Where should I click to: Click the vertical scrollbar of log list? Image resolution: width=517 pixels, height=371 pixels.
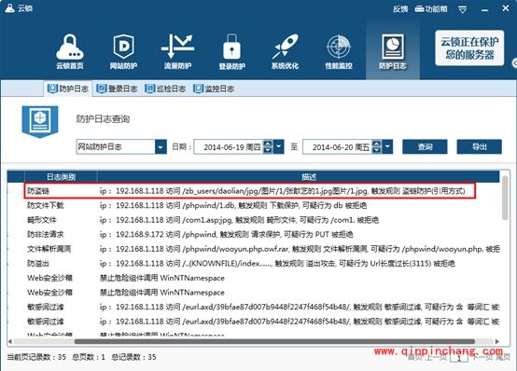pyautogui.click(x=505, y=198)
